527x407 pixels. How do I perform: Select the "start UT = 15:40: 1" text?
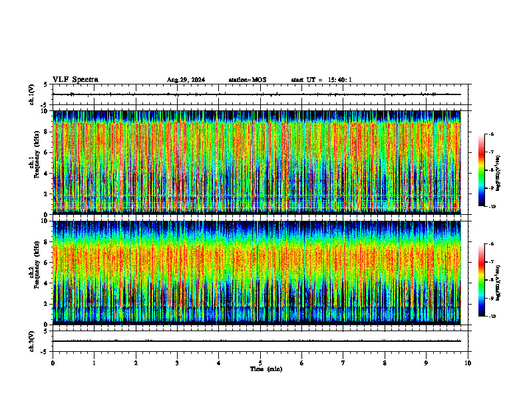321,80
